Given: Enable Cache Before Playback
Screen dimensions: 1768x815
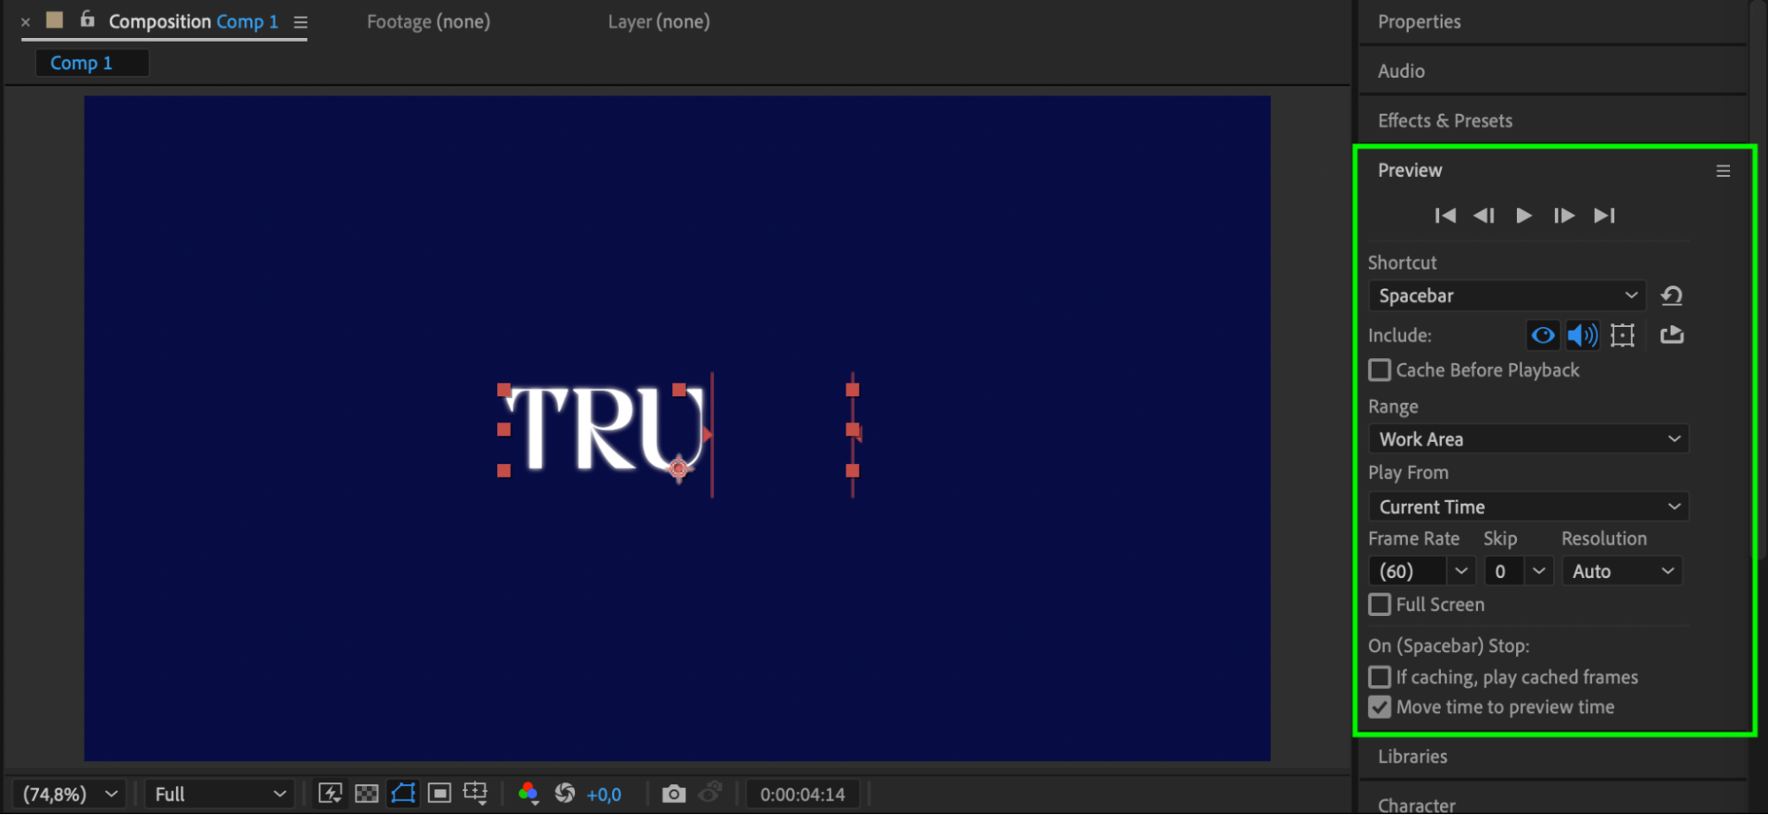Looking at the screenshot, I should click(1379, 369).
